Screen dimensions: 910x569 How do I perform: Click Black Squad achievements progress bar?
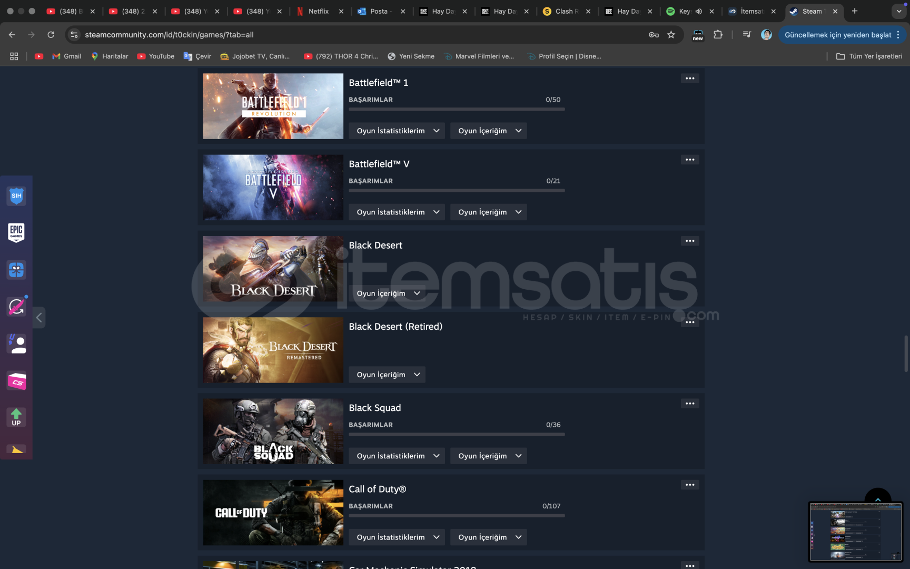457,434
